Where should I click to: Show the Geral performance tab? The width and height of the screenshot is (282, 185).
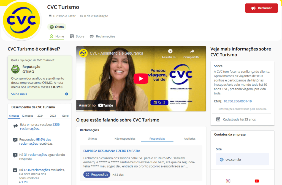pos(65,116)
